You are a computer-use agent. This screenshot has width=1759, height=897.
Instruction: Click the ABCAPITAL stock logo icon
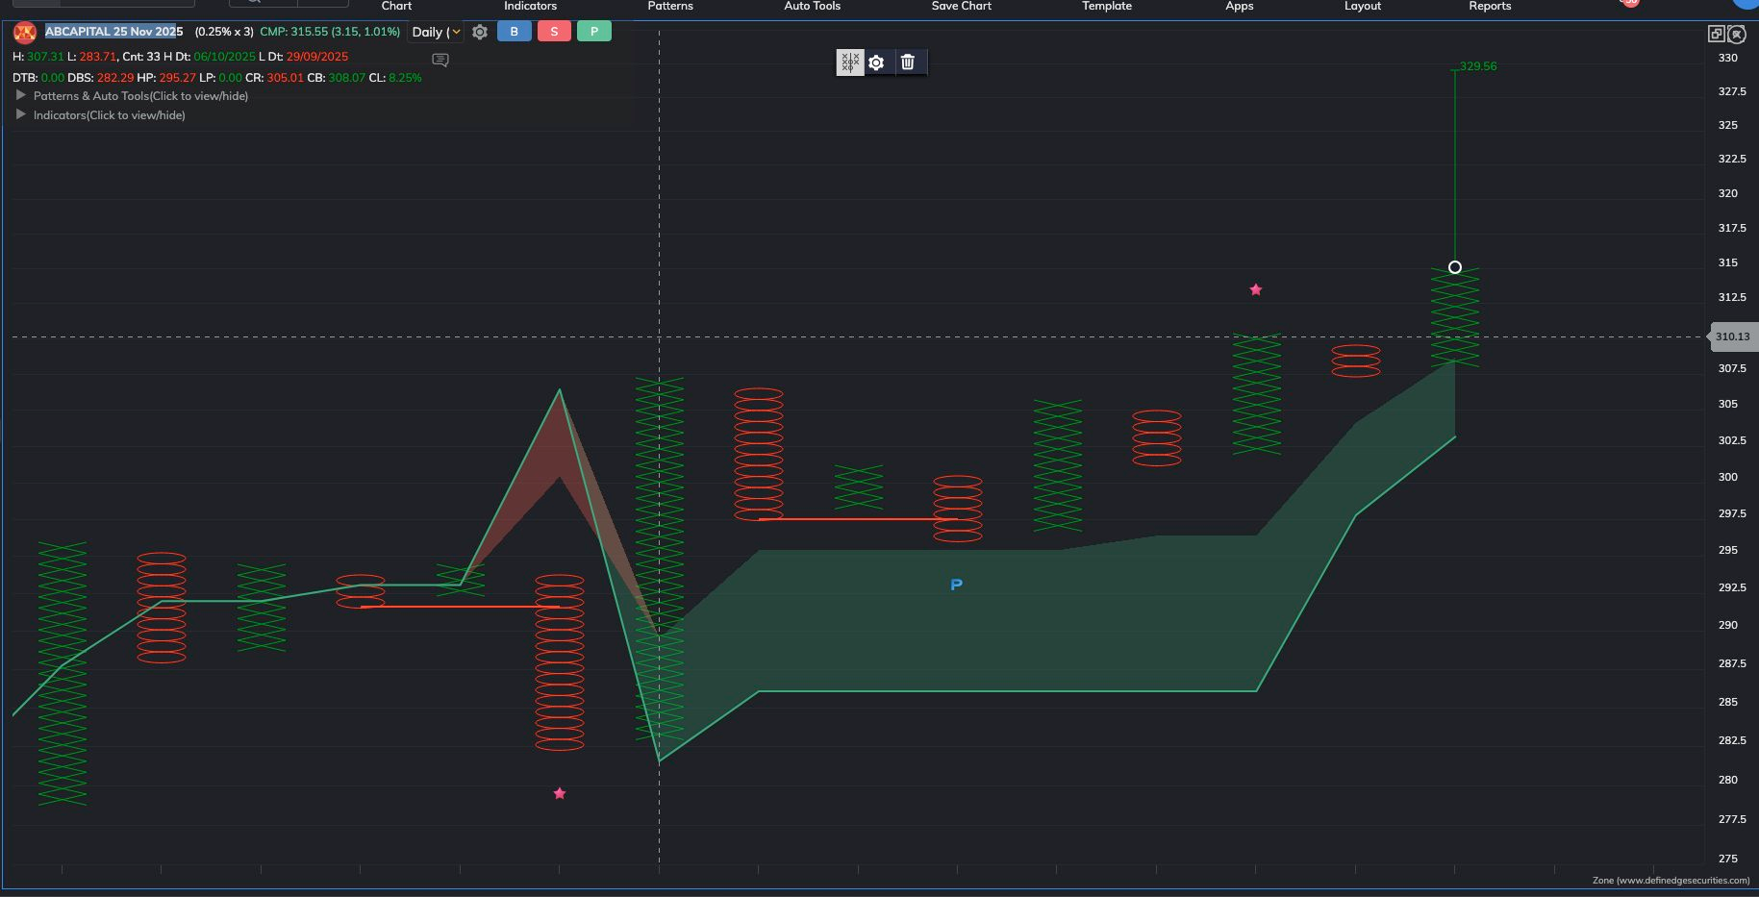(25, 33)
